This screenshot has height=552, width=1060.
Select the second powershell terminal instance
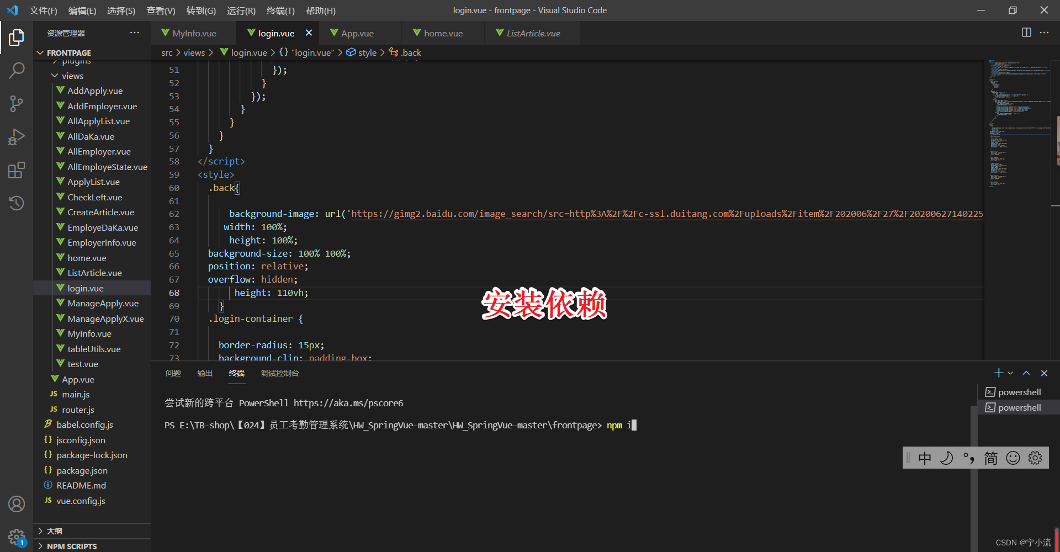click(1019, 407)
